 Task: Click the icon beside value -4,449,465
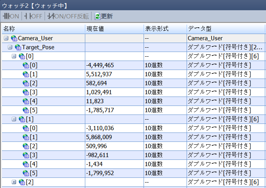pos(26,65)
